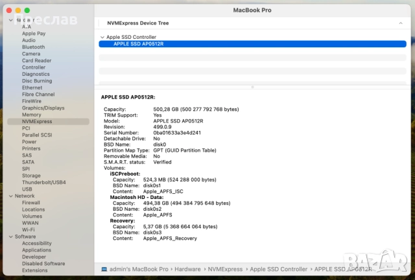
Task: Collapse the Software section chevron
Action: (10, 237)
